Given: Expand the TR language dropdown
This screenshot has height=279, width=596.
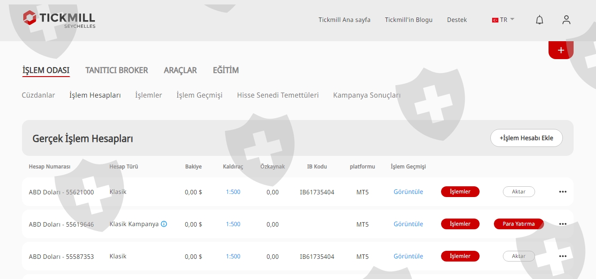Looking at the screenshot, I should 503,20.
